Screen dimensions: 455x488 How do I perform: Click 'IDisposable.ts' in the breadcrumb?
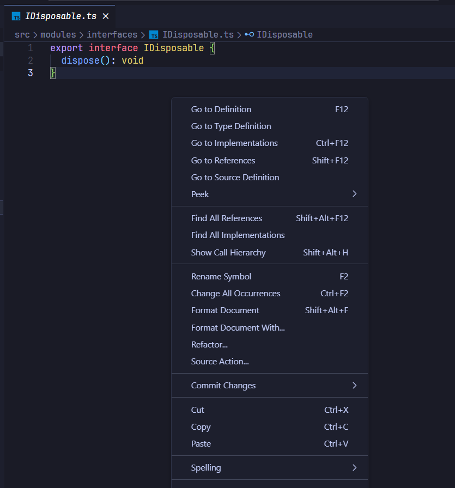[x=198, y=34]
